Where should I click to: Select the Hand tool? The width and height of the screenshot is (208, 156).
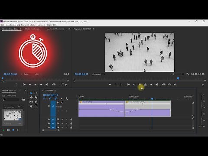(x=31, y=106)
